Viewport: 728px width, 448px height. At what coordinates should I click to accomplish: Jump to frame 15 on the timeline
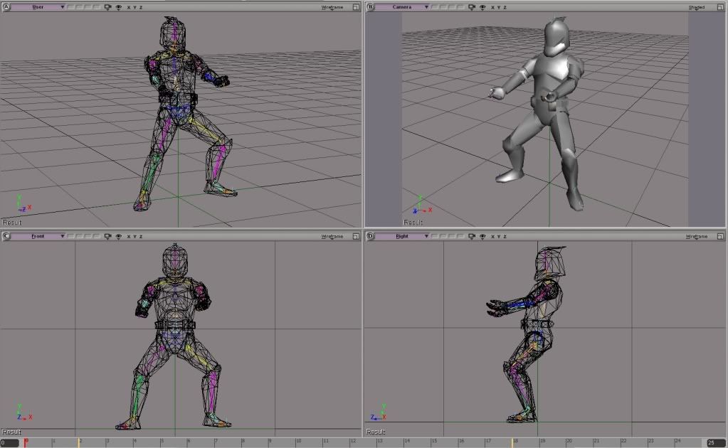(432, 442)
